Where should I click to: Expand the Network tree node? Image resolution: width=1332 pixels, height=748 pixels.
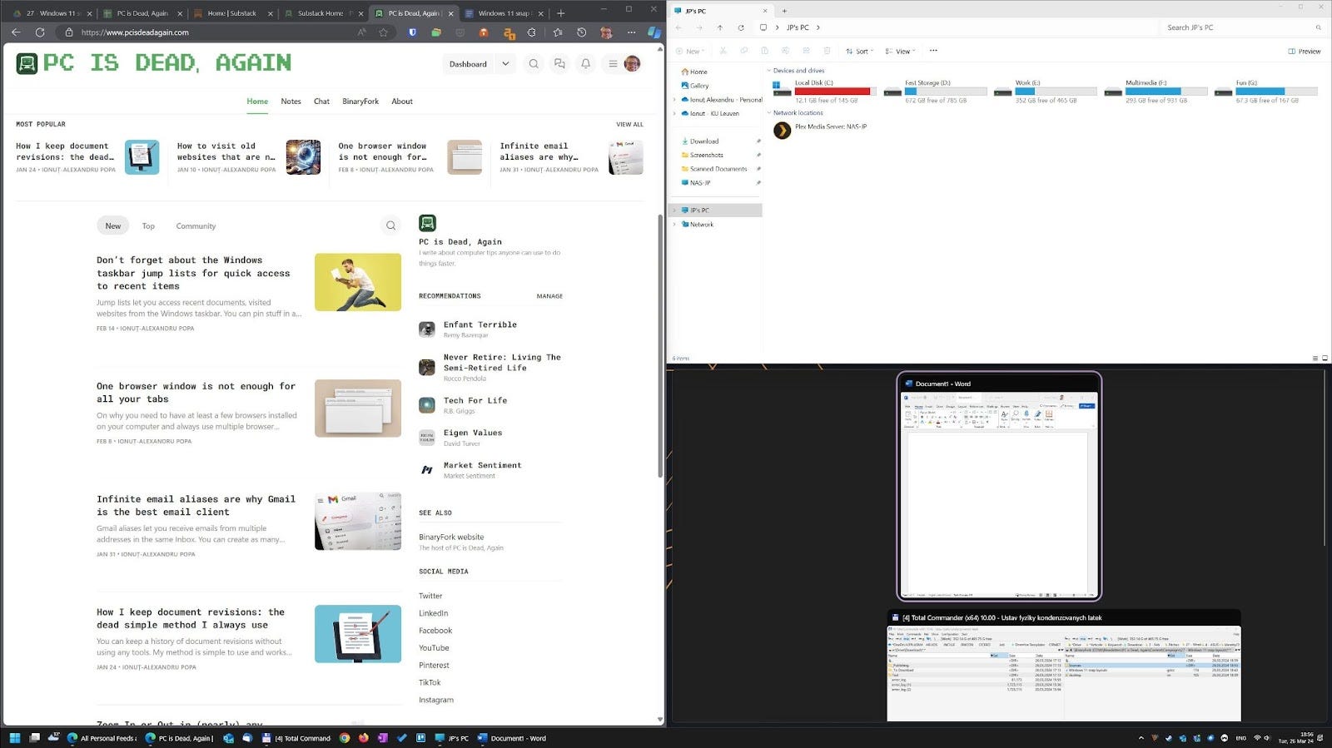click(x=674, y=225)
